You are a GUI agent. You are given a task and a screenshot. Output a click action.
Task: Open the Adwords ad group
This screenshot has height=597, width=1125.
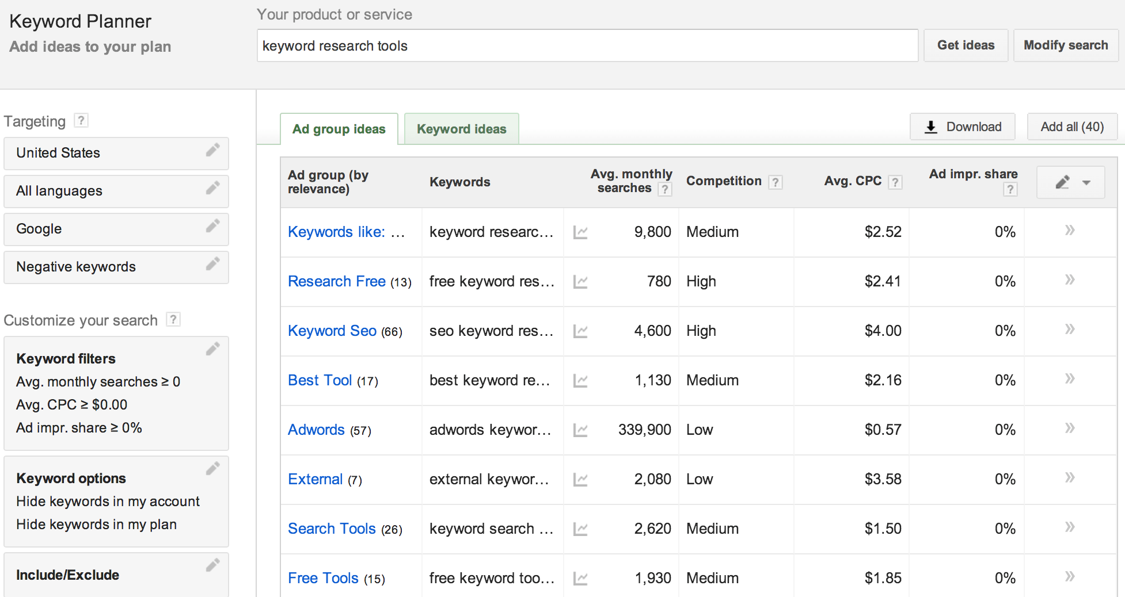316,430
